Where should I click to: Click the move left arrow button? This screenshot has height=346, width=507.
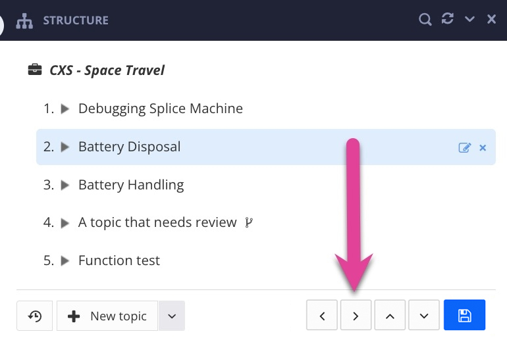[322, 316]
